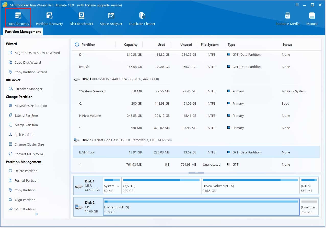This screenshot has height=228, width=326.
Task: Click the Wizard section heading
Action: coord(11,44)
